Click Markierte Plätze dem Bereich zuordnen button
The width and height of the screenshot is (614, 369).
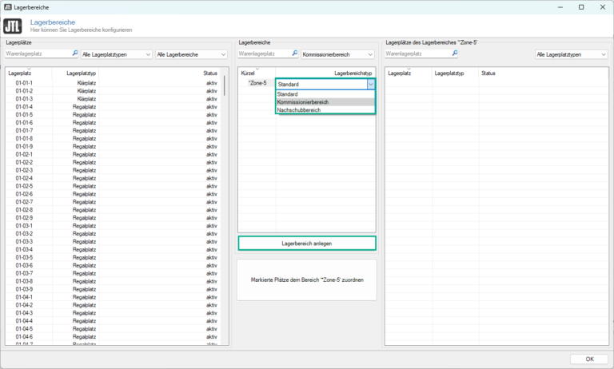click(x=306, y=280)
